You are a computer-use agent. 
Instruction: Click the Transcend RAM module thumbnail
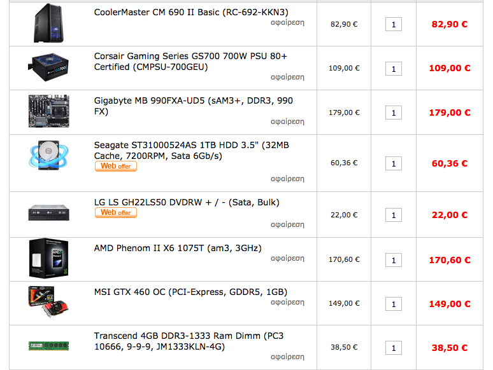click(49, 346)
